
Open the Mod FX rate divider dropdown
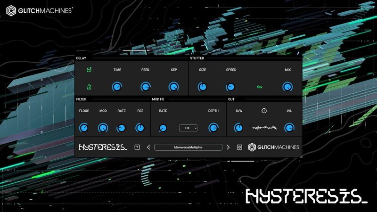point(188,128)
